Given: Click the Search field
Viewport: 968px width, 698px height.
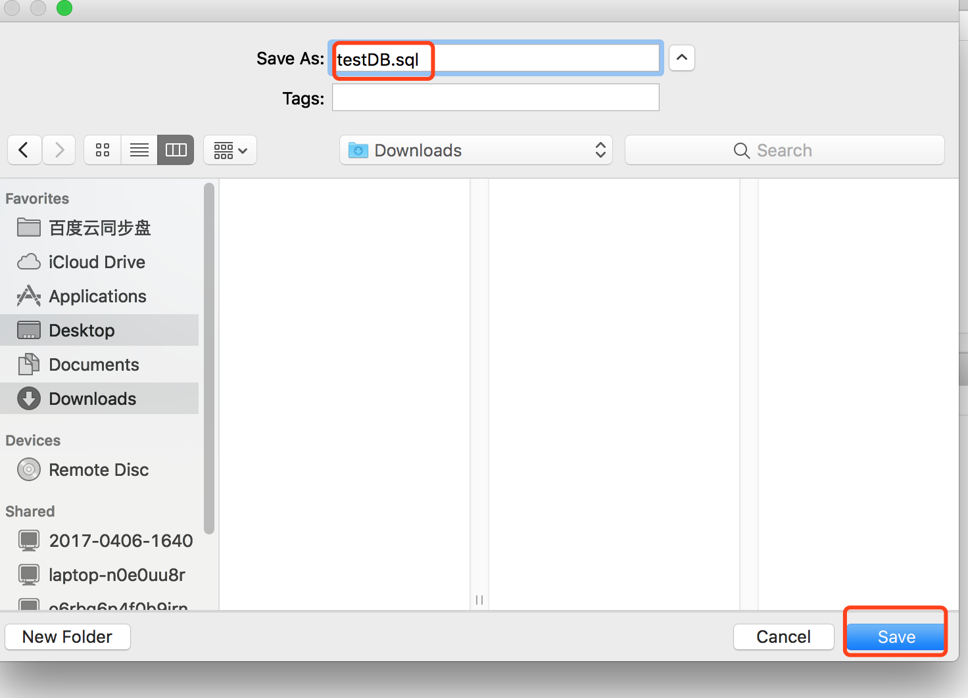Looking at the screenshot, I should 785,151.
